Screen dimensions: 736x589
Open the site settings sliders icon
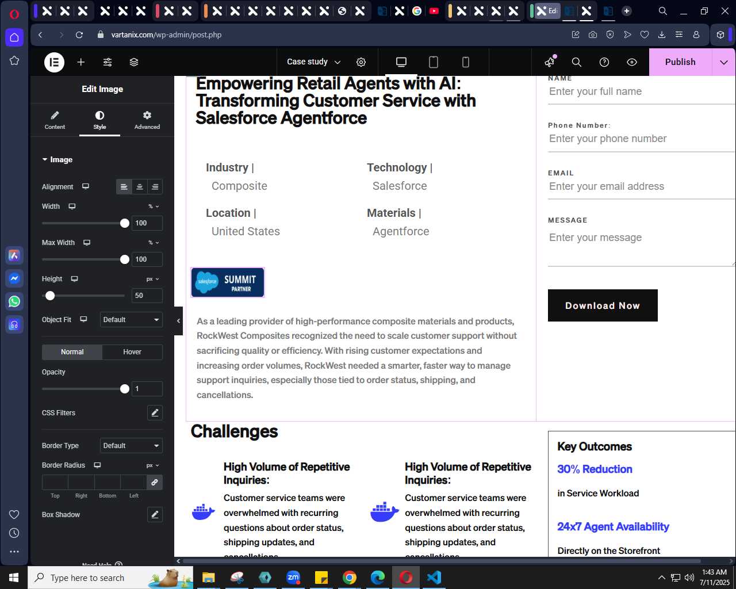pos(108,62)
